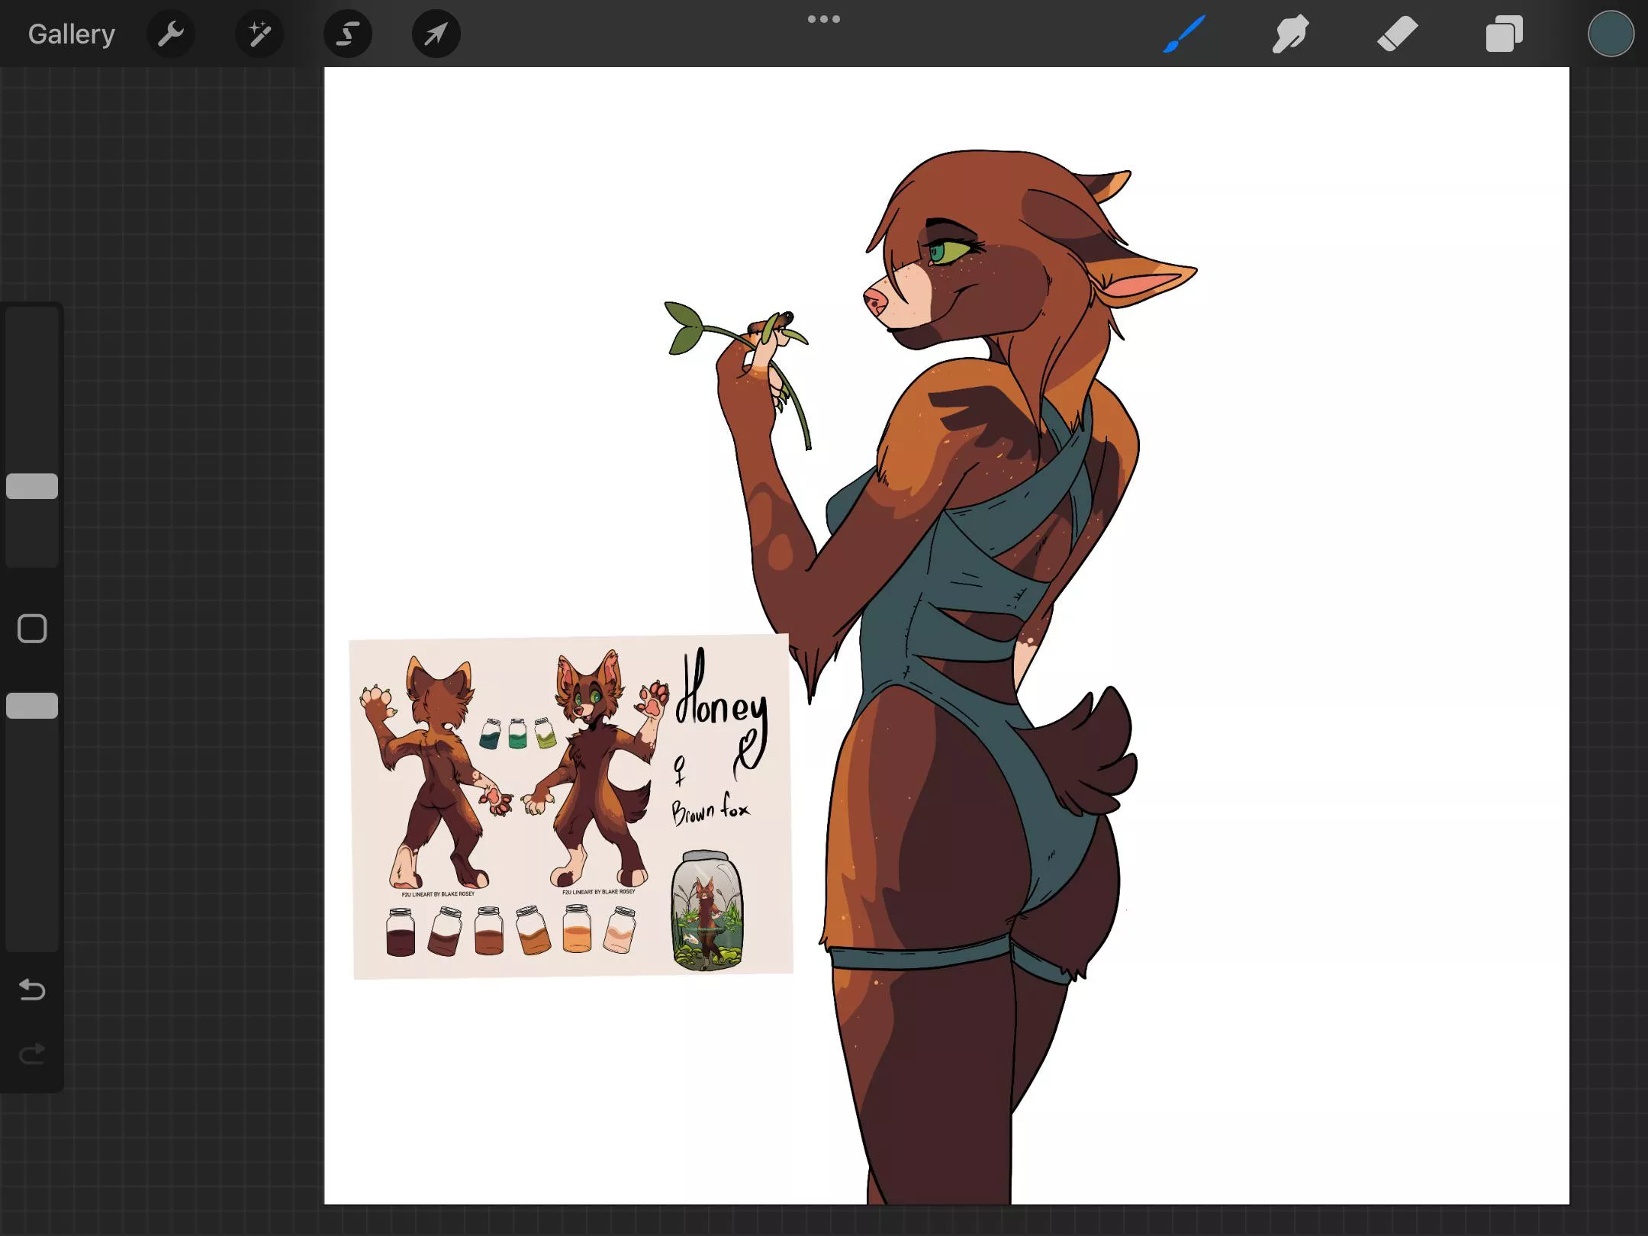Return to the Gallery
The image size is (1648, 1236).
coord(71,33)
